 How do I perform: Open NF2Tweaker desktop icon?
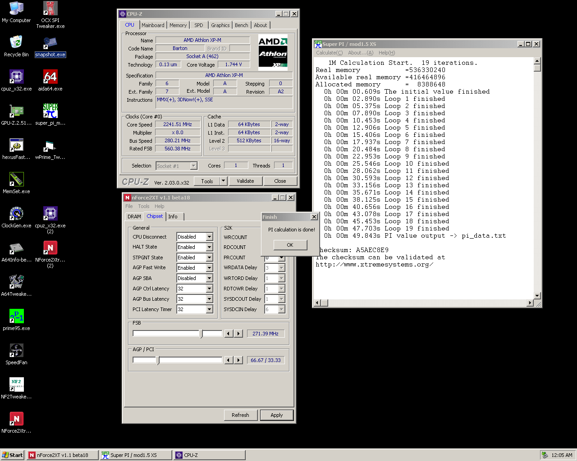[x=16, y=389]
